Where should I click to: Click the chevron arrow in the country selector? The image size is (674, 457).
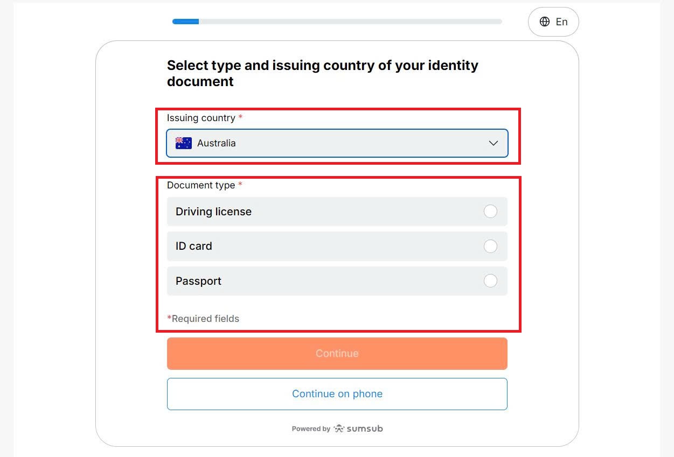click(x=493, y=143)
